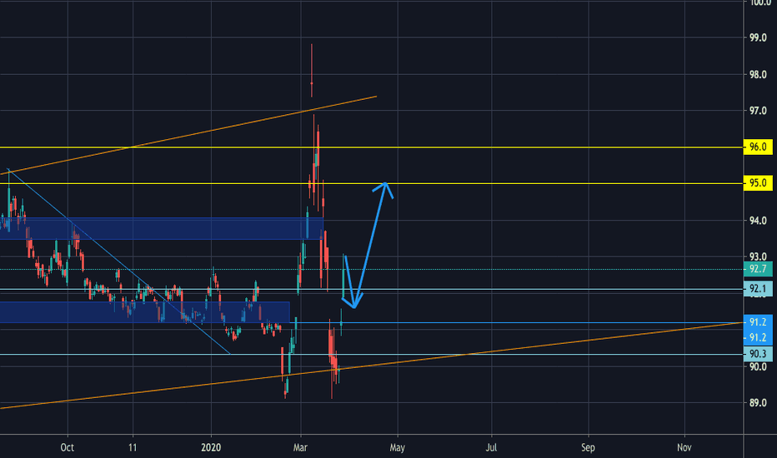
Task: Click the yellow 95.0 price label
Action: 758,183
